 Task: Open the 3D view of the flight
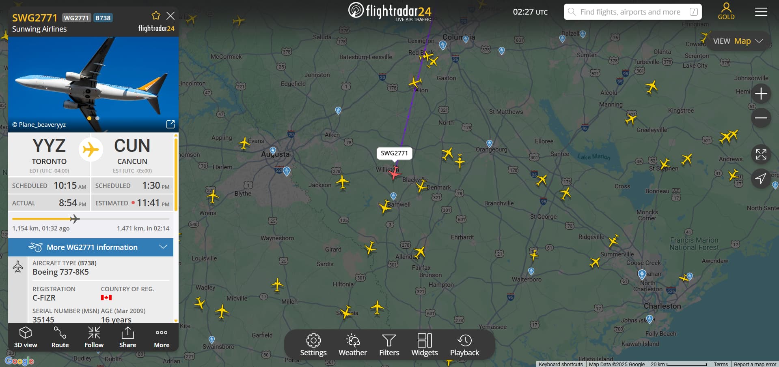tap(26, 337)
